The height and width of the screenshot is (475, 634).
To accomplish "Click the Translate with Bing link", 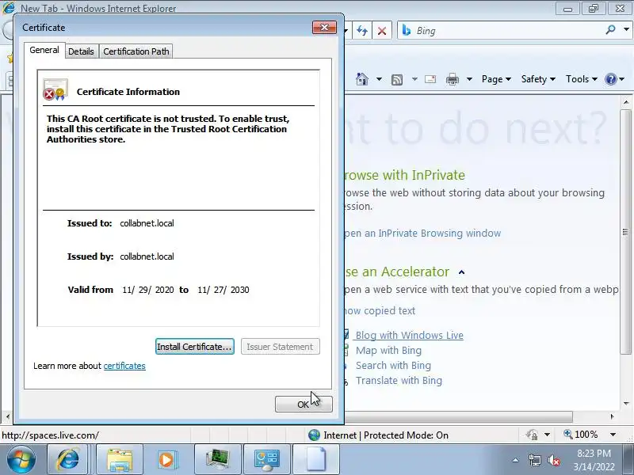I will (399, 381).
